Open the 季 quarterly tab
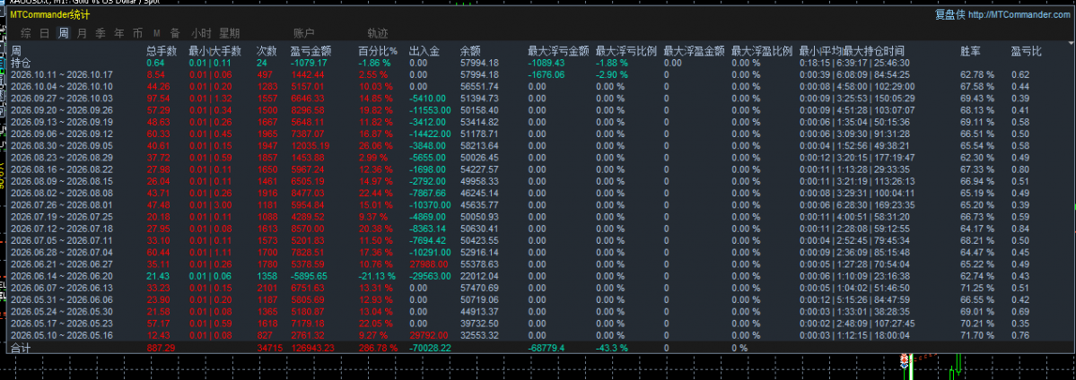1076x380 pixels. [x=101, y=33]
